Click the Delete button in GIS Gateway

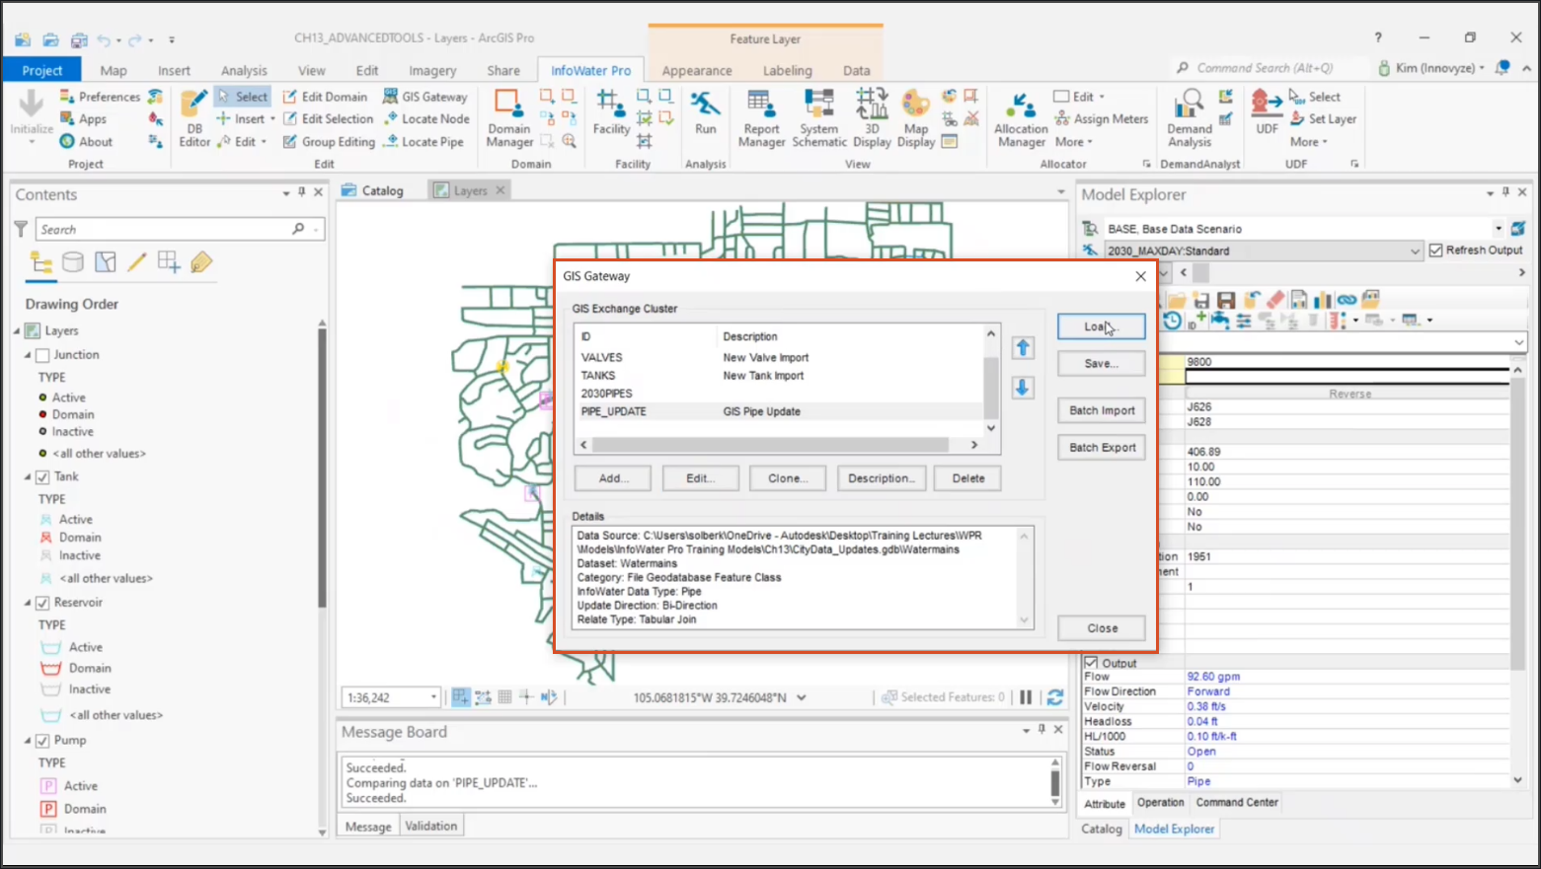(968, 478)
